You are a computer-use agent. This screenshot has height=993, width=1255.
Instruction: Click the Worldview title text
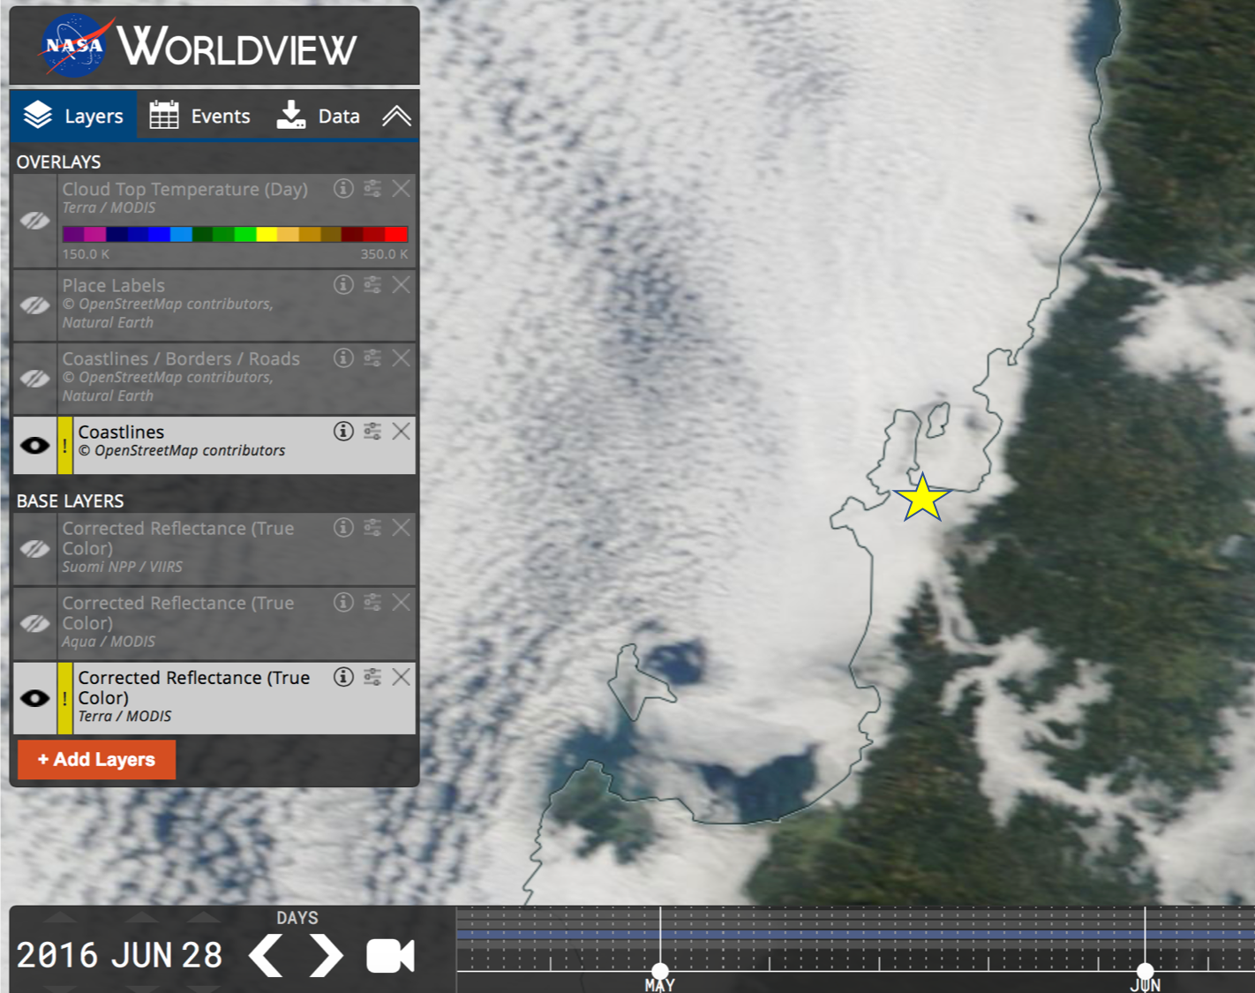[237, 46]
